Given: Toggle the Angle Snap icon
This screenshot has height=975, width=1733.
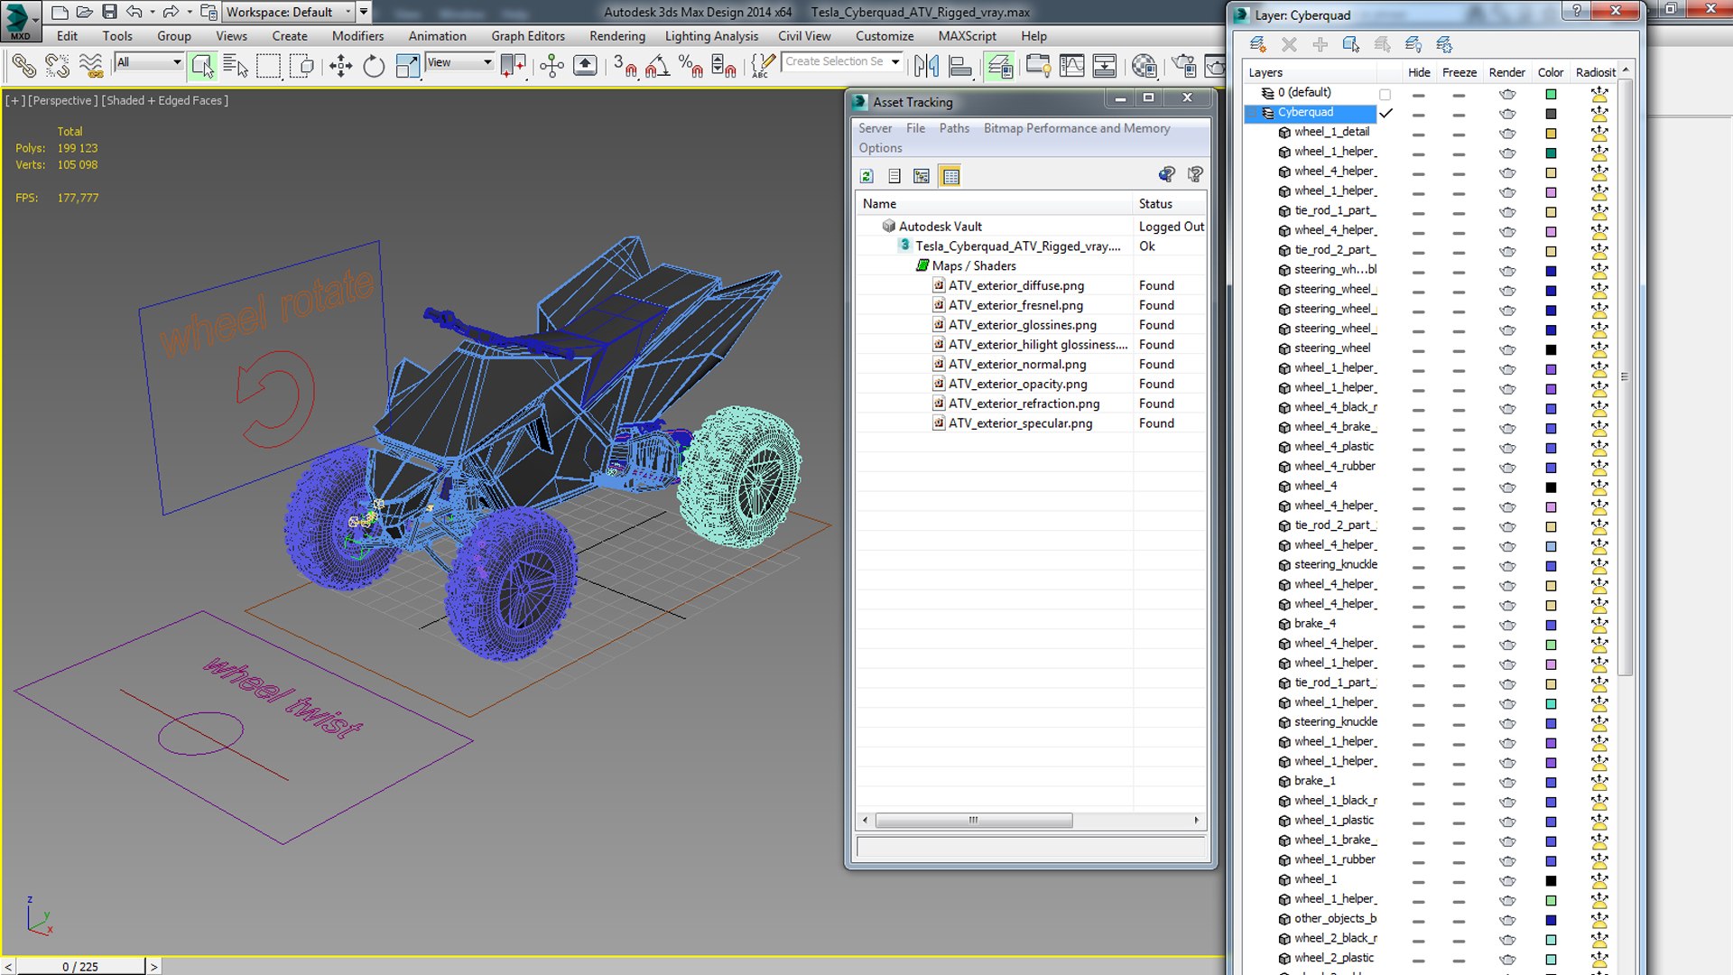Looking at the screenshot, I should click(x=657, y=66).
